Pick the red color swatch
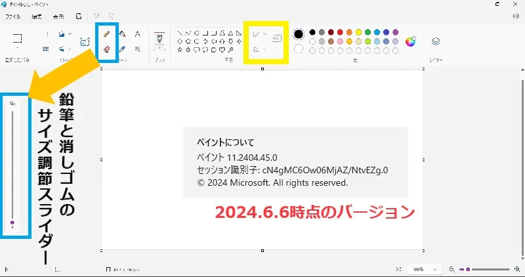The height and width of the screenshot is (277, 525). click(340, 32)
